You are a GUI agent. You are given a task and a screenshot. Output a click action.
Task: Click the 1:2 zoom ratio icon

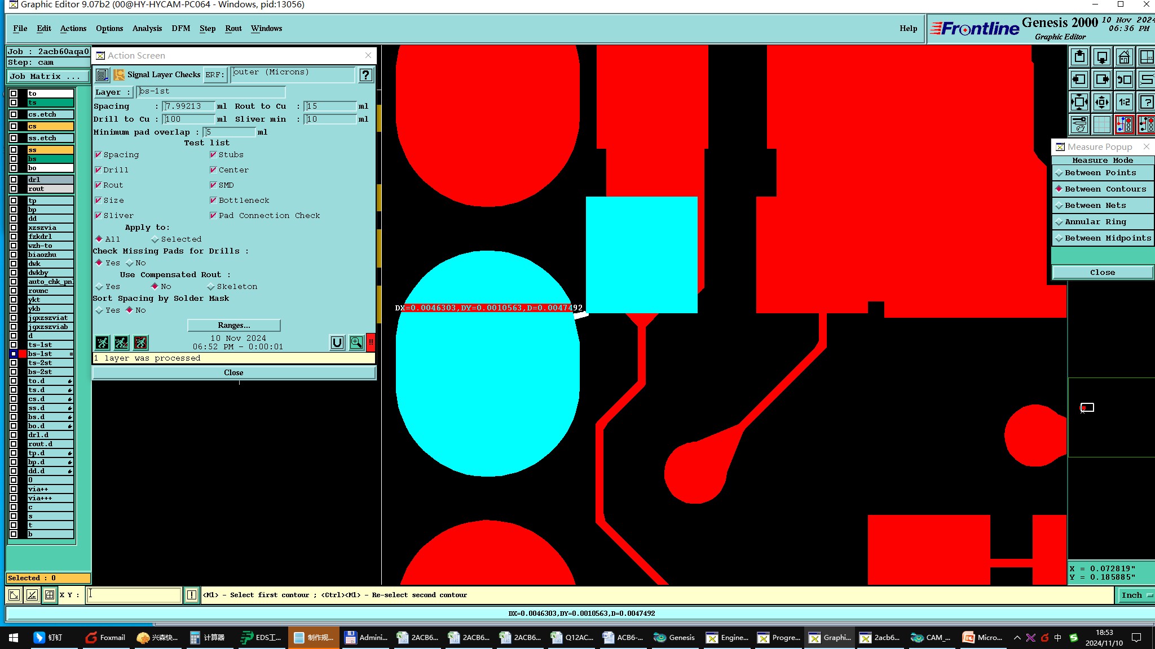(x=1124, y=102)
